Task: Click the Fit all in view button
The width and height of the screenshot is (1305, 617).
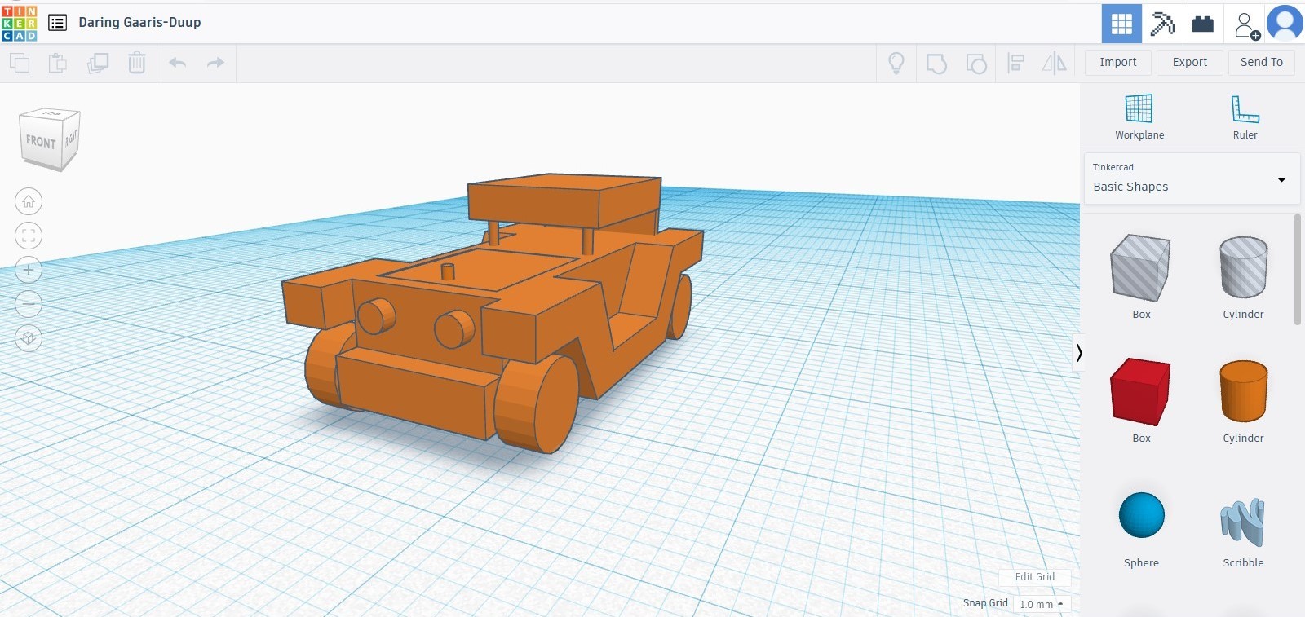Action: tap(29, 236)
